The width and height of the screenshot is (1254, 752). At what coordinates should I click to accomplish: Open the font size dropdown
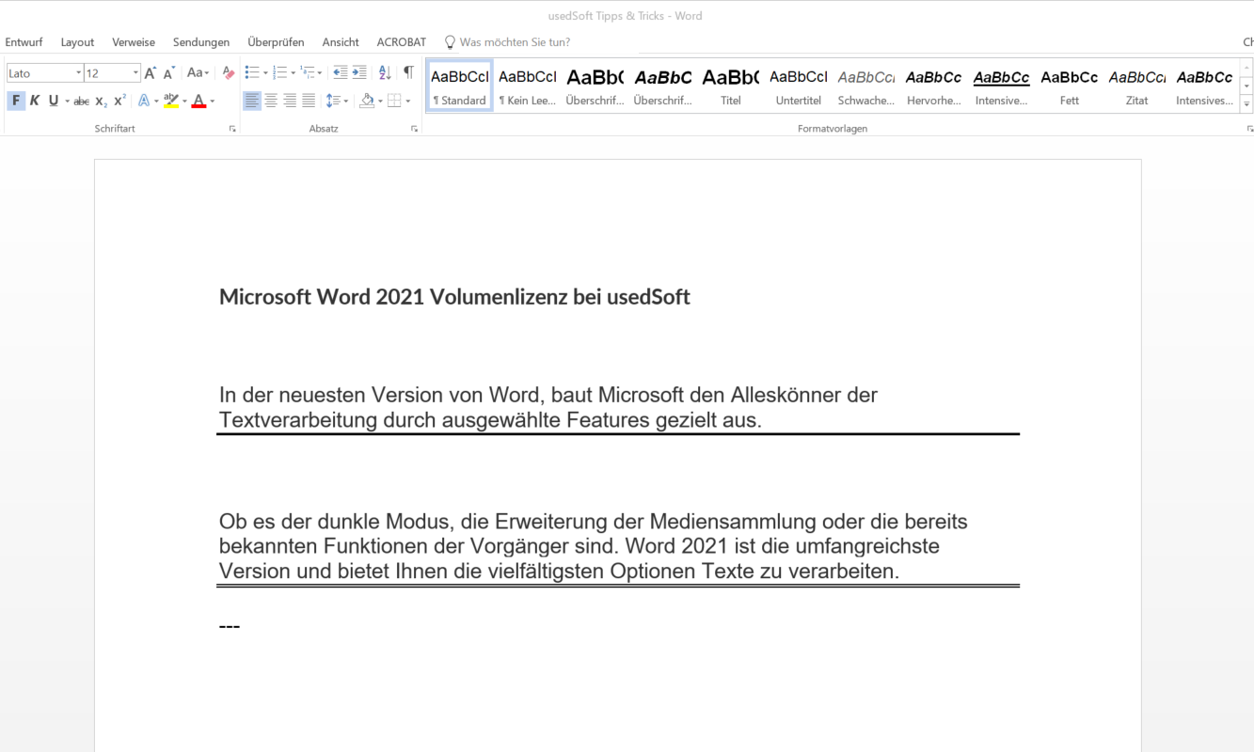point(135,72)
